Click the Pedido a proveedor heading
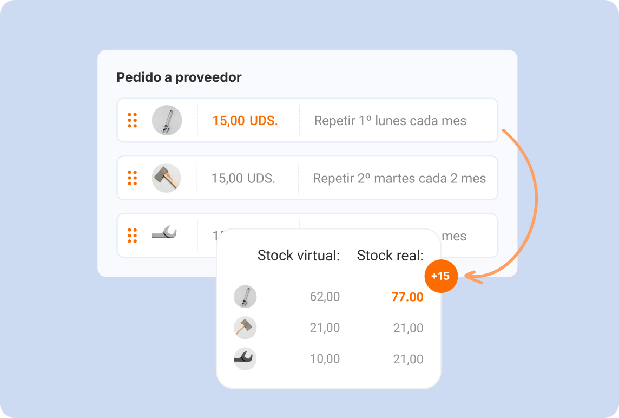The height and width of the screenshot is (418, 619). point(179,77)
